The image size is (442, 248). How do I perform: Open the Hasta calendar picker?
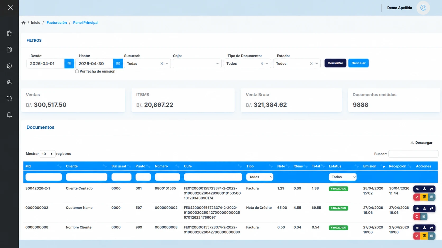(x=118, y=64)
